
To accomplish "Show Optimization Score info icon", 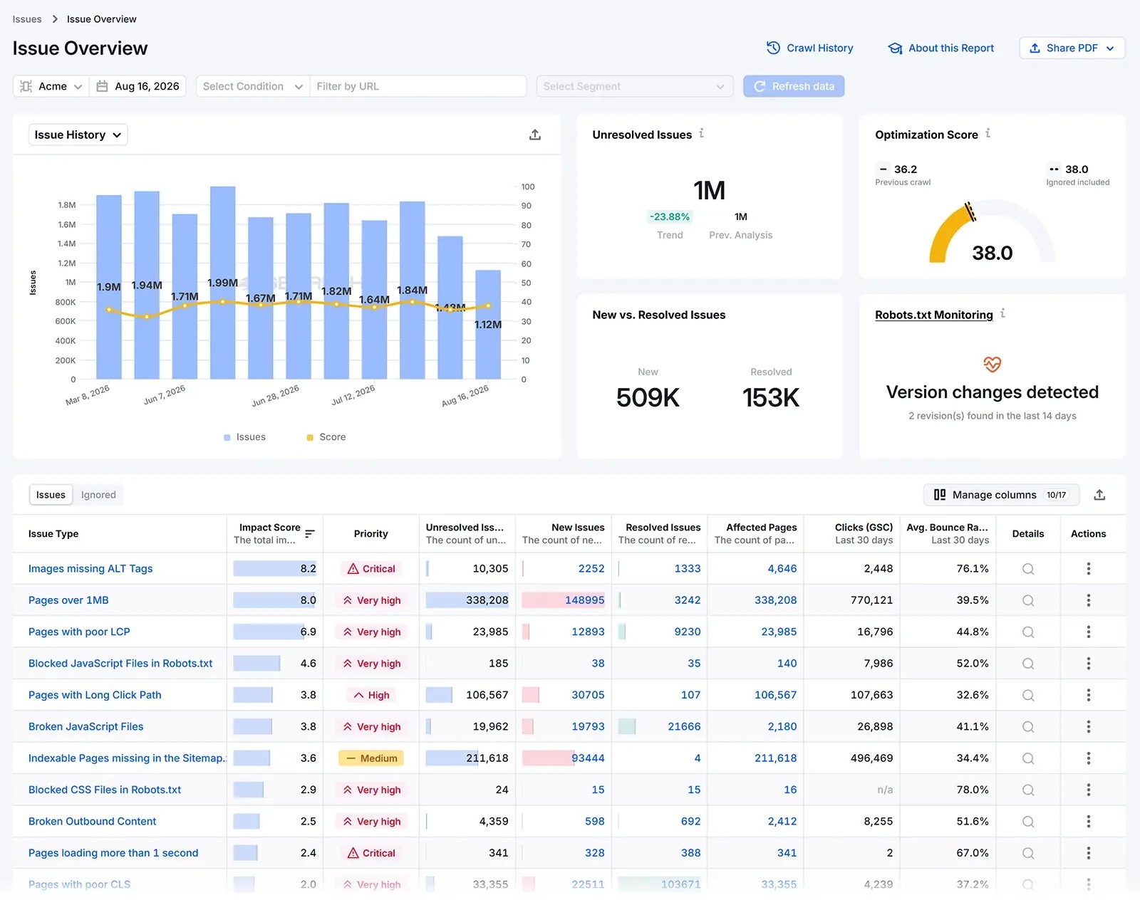I will (988, 133).
